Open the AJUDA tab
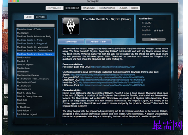The image size is (188, 135). pyautogui.click(x=123, y=8)
